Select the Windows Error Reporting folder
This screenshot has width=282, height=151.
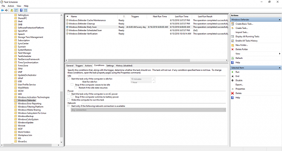29,104
